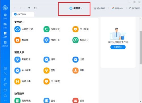Switch to the OA工作台 tab
The height and width of the screenshot is (103, 142).
click(23, 14)
